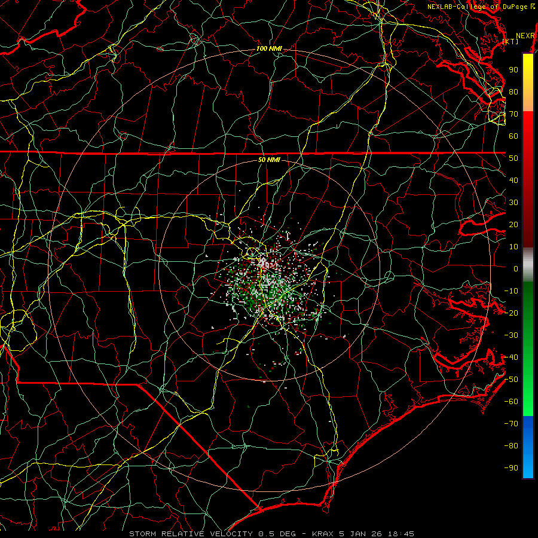This screenshot has height=538, width=538.
Task: Click the positive 90 scale value
Action: [x=513, y=70]
